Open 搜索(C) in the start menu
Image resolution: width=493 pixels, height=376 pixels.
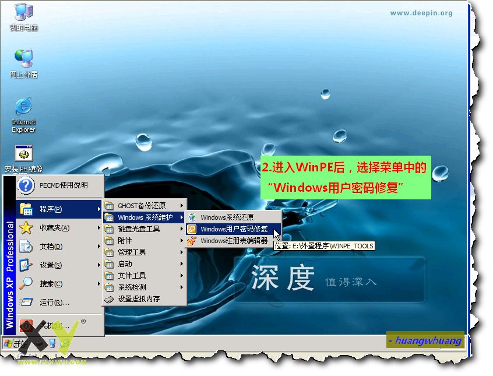59,283
